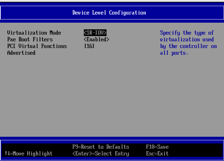Image resolution: width=224 pixels, height=161 pixels.
Task: Open the SR-IOV virtualization mode selector
Action: click(95, 33)
